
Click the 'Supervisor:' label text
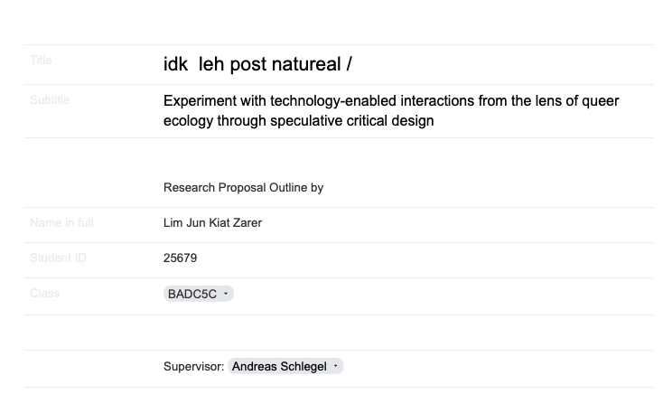point(193,366)
